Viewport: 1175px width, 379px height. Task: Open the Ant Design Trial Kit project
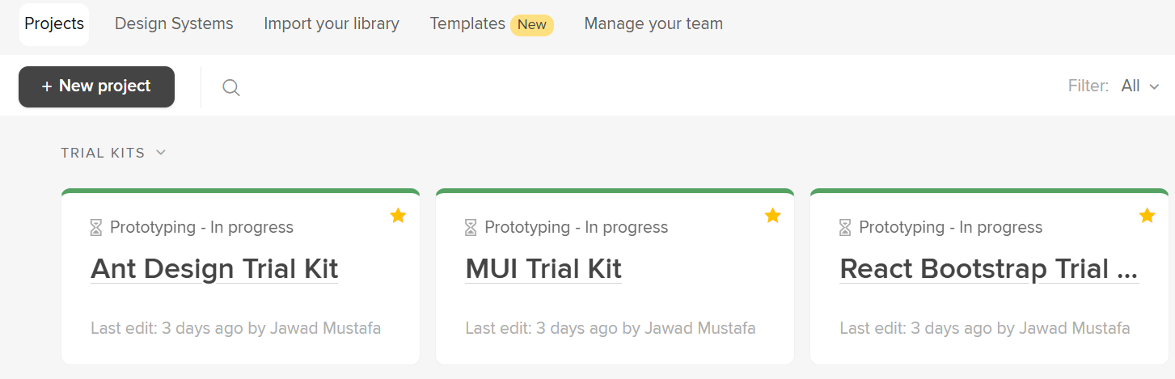(214, 269)
